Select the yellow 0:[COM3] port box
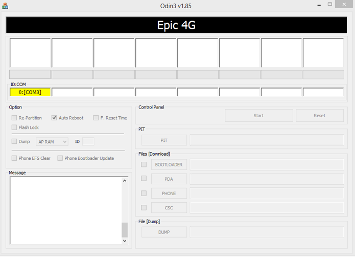 pos(30,92)
